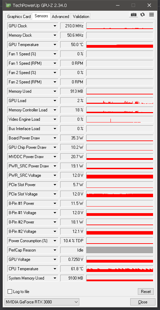Click the Reset button

[x=146, y=291]
